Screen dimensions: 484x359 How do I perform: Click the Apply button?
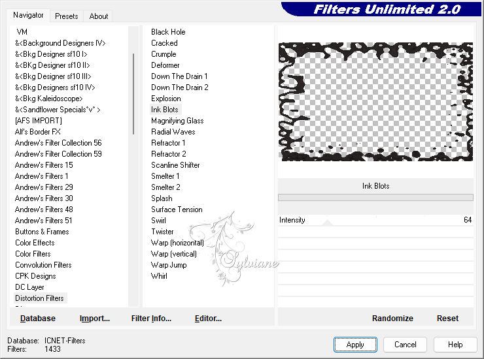pyautogui.click(x=355, y=345)
